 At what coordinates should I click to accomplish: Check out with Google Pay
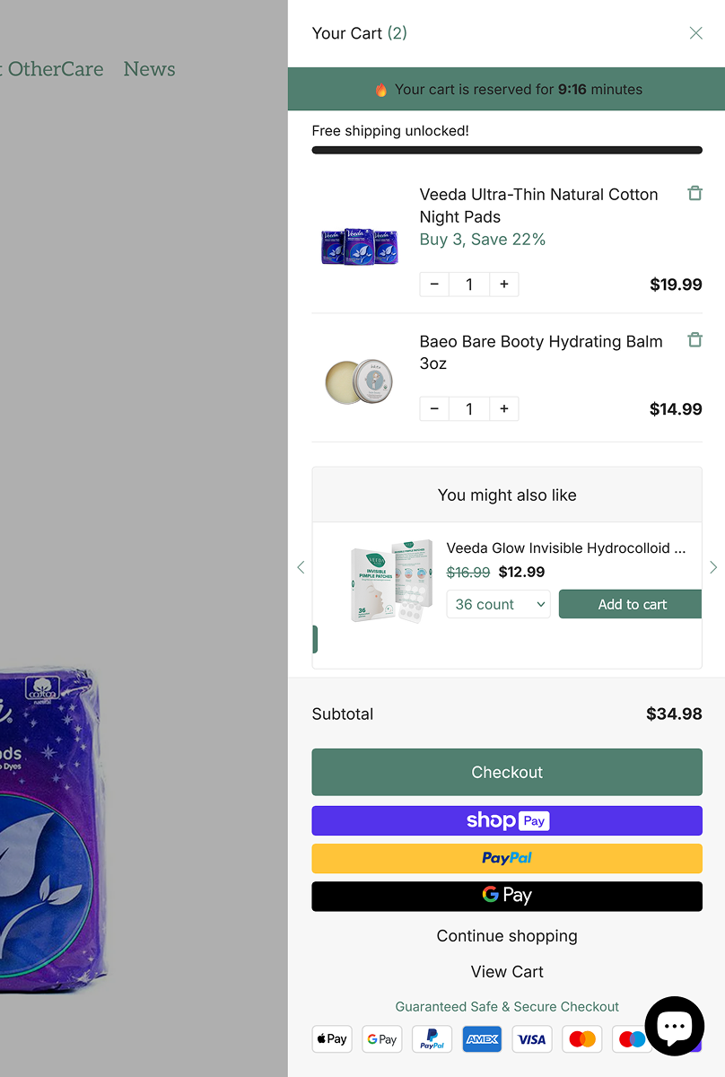click(507, 896)
